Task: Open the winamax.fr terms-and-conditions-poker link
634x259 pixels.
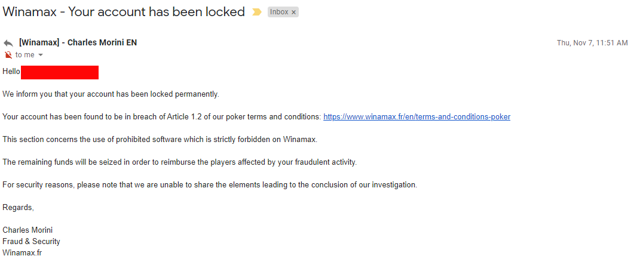Action: pos(416,117)
